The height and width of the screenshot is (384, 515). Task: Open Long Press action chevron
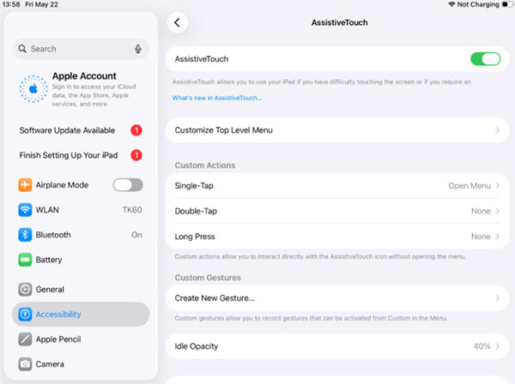coord(497,237)
